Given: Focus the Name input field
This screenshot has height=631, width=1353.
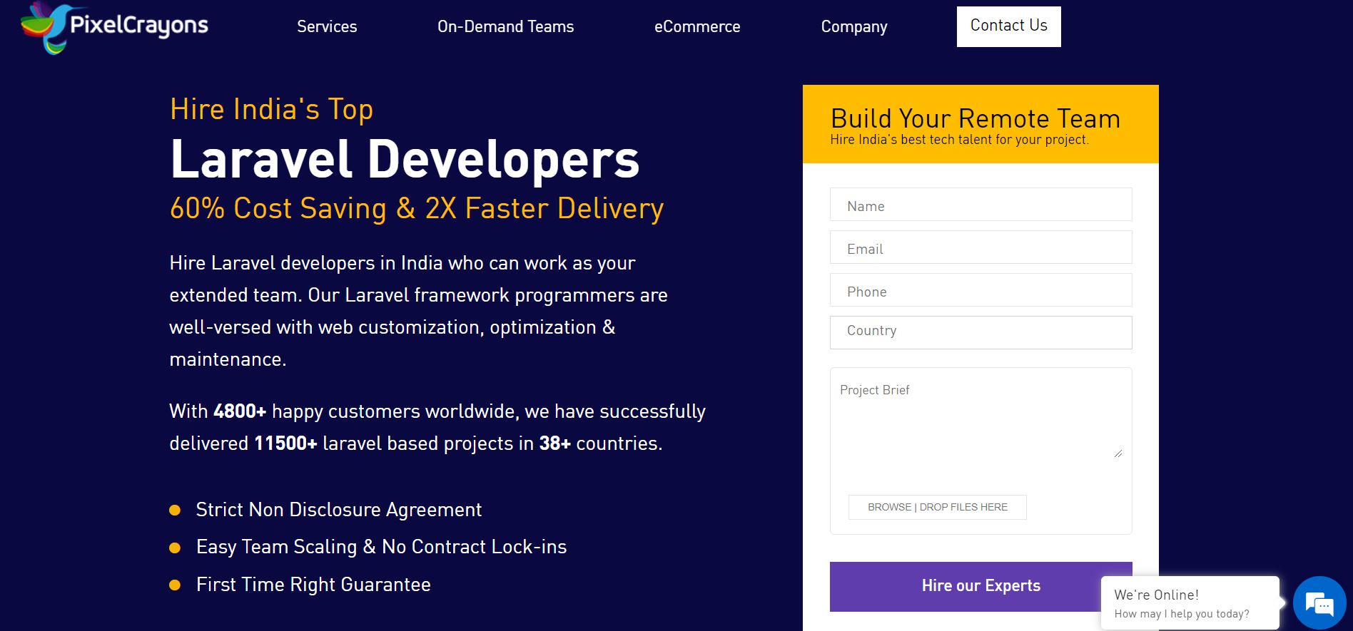Looking at the screenshot, I should pyautogui.click(x=980, y=205).
